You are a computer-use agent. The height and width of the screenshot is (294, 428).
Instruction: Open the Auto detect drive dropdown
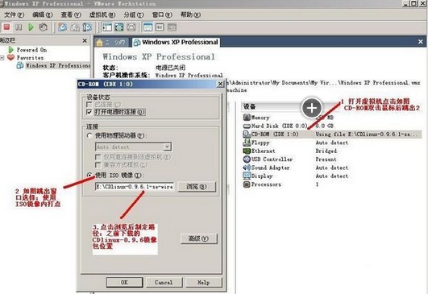(167, 147)
